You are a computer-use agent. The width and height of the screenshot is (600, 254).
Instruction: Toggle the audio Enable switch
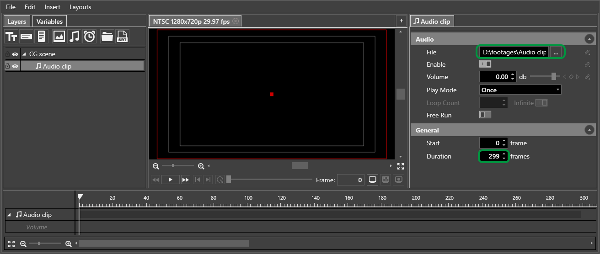(485, 64)
